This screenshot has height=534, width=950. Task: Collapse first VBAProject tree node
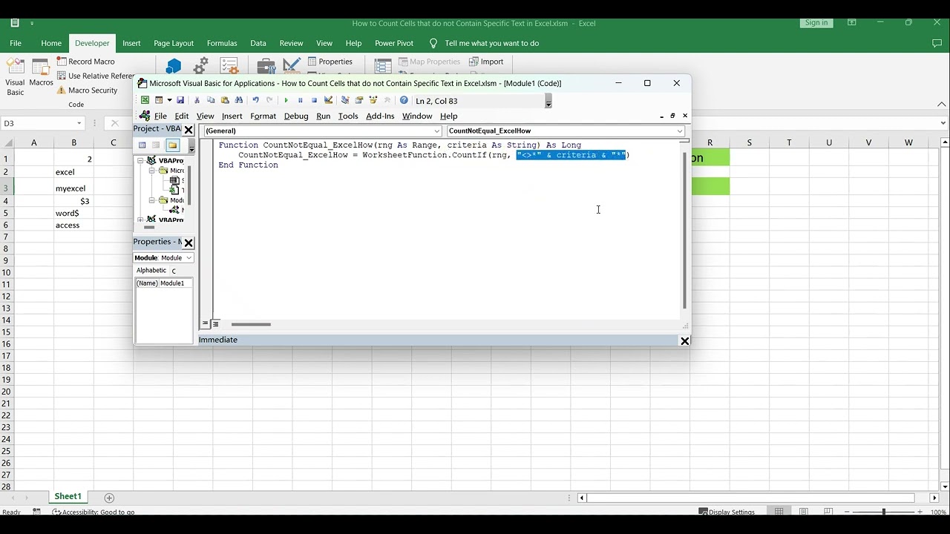[140, 160]
